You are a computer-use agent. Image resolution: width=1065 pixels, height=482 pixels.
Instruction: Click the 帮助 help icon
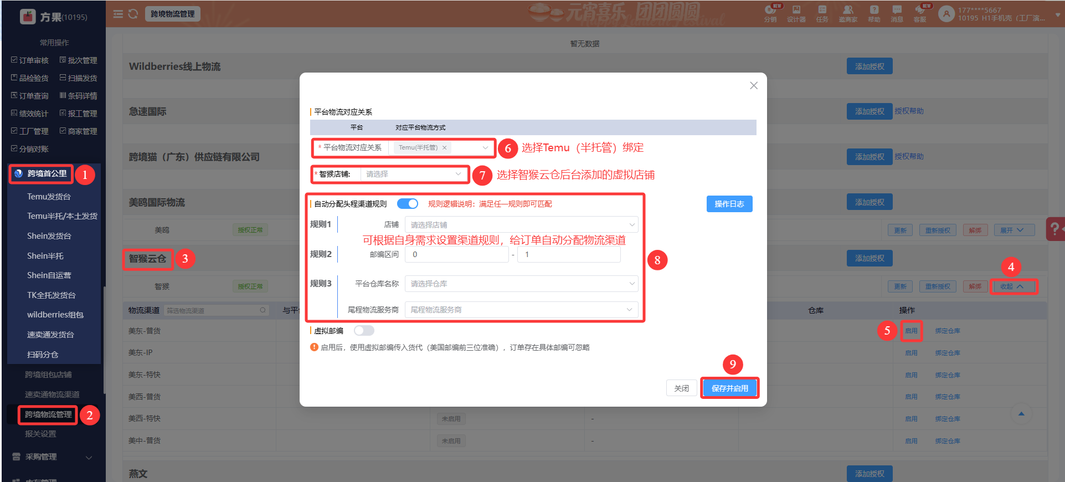point(874,13)
